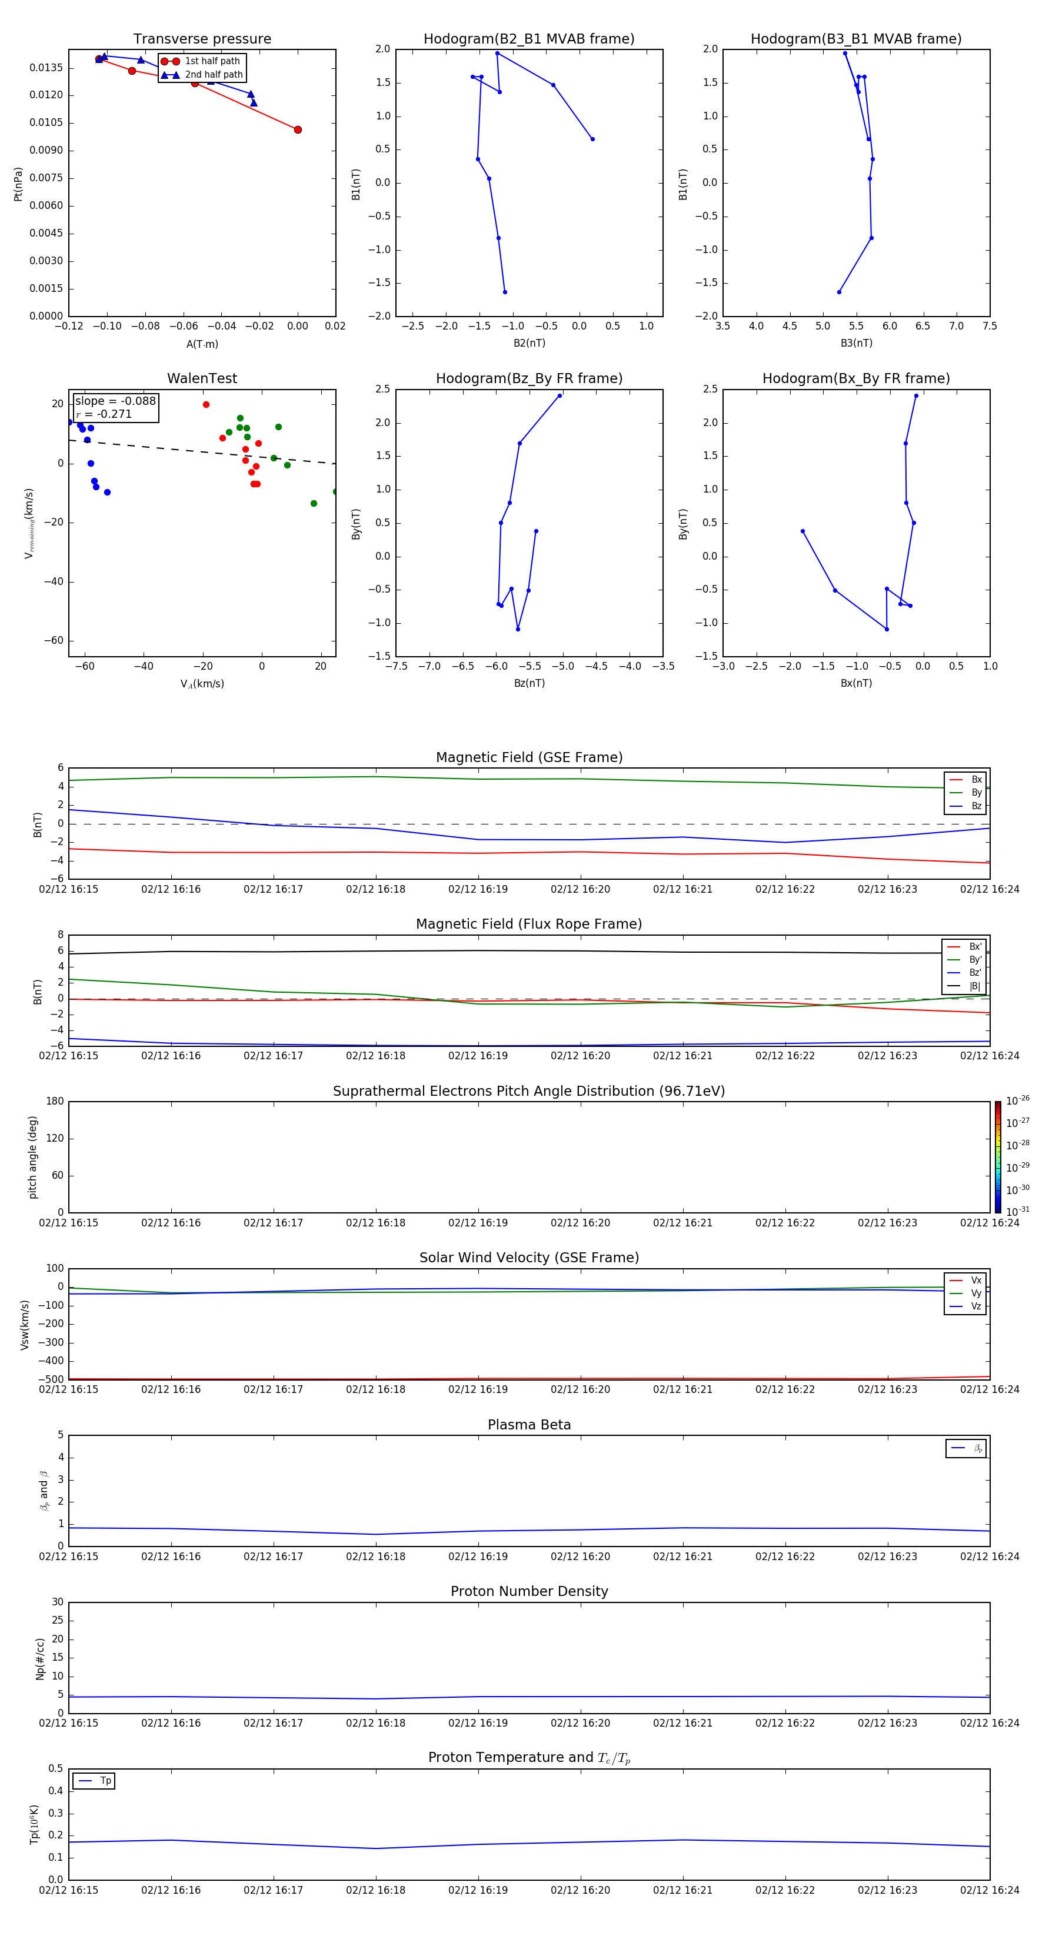Click the "pitch angle (deg)" y-axis label
The image size is (1059, 1942).
[x=32, y=1157]
